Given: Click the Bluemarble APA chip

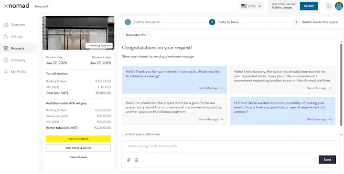Looking at the screenshot, I should (x=136, y=35).
